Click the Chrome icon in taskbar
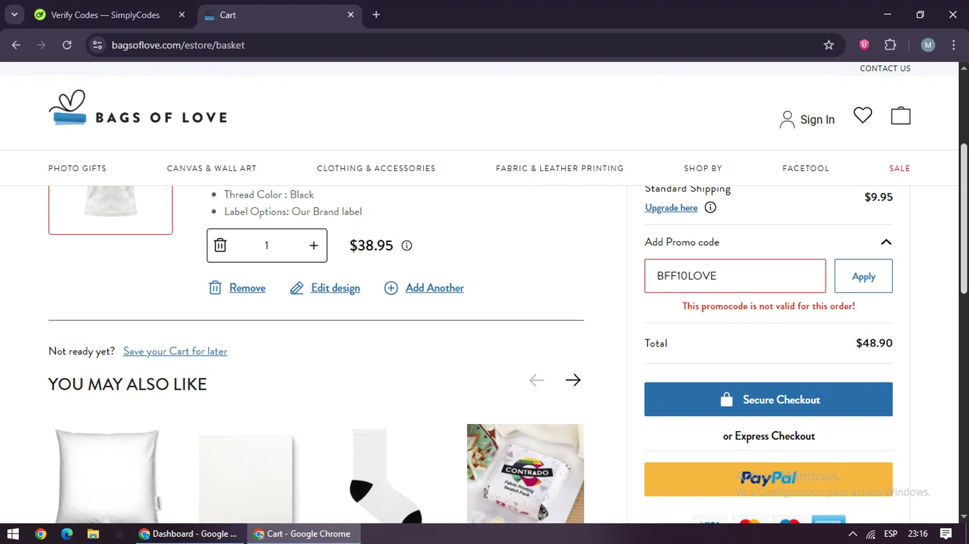 (41, 534)
